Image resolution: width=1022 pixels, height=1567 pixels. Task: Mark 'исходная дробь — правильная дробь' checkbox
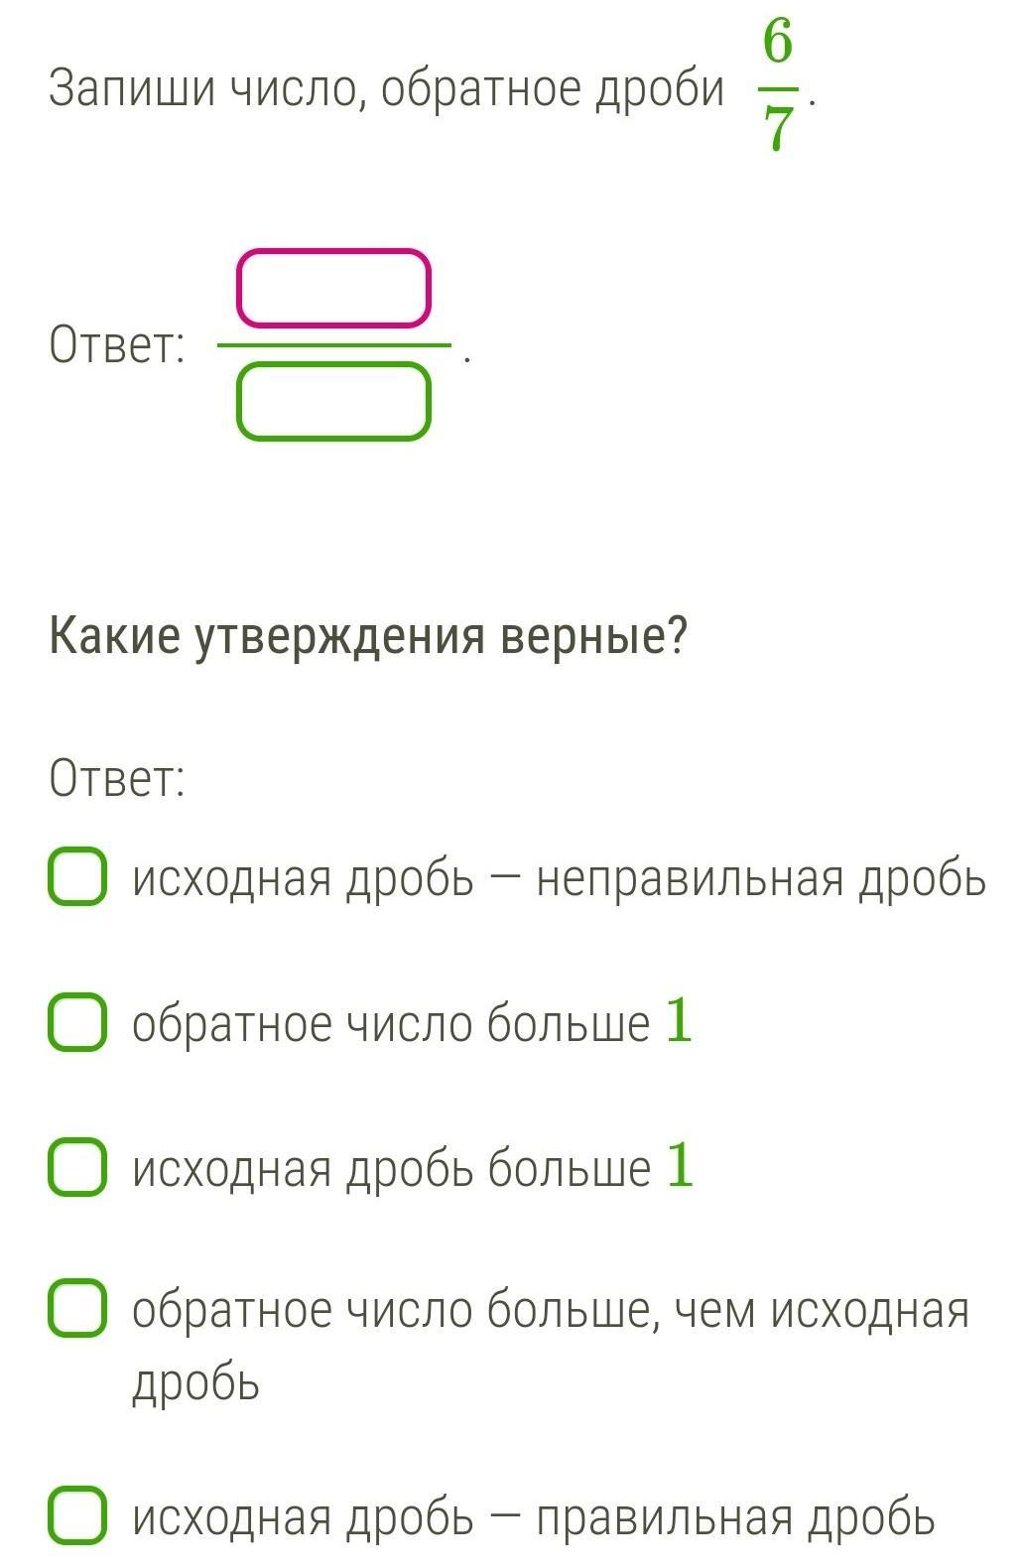click(77, 1515)
